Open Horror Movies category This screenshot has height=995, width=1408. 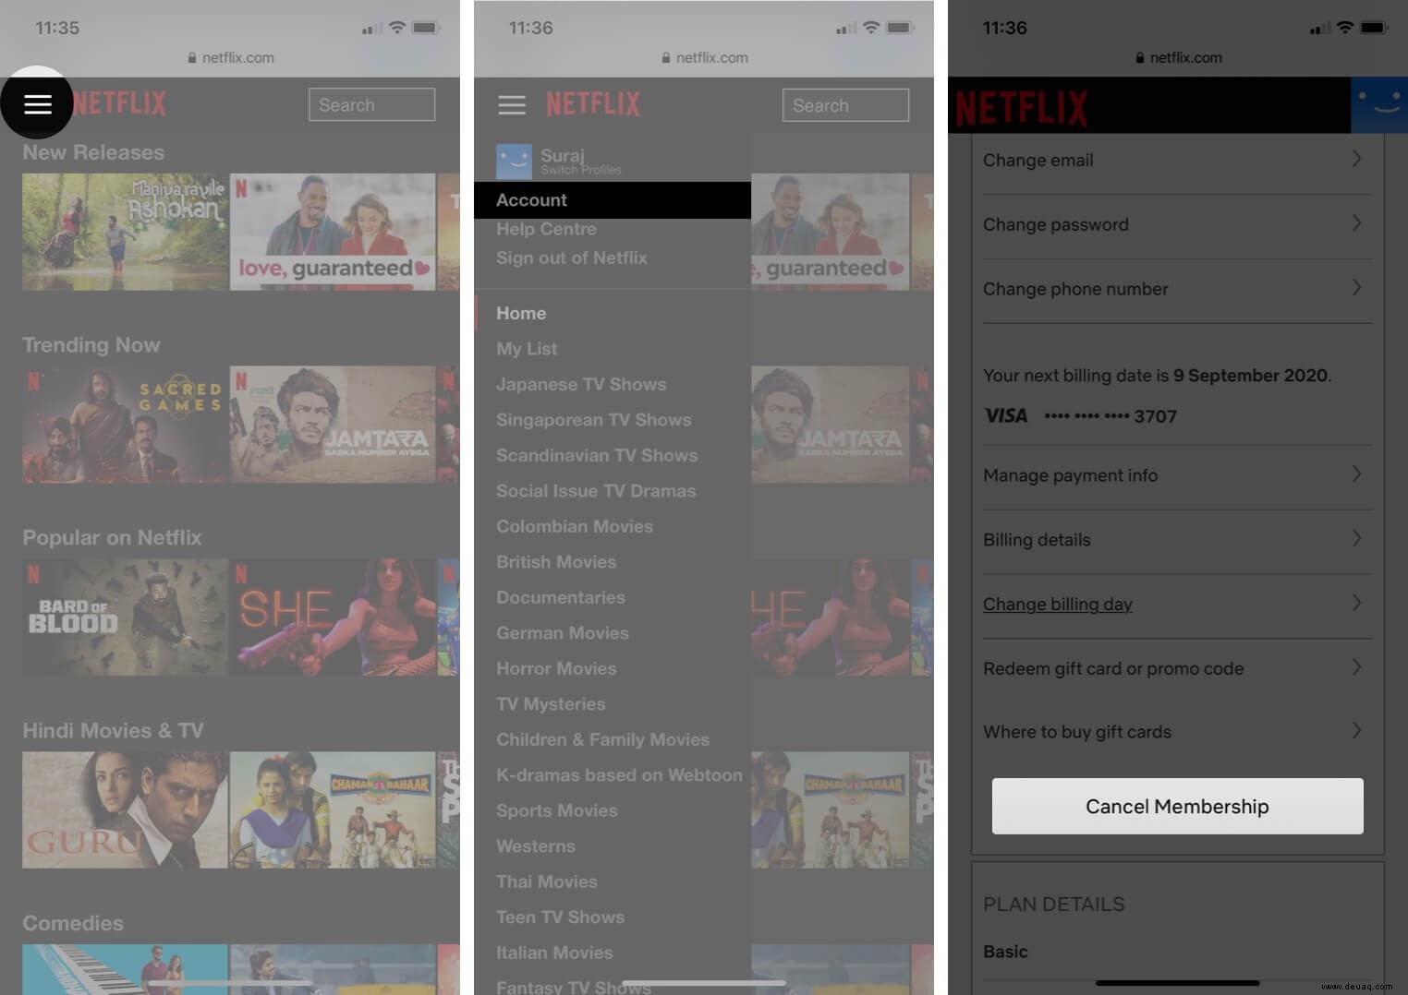pos(556,668)
